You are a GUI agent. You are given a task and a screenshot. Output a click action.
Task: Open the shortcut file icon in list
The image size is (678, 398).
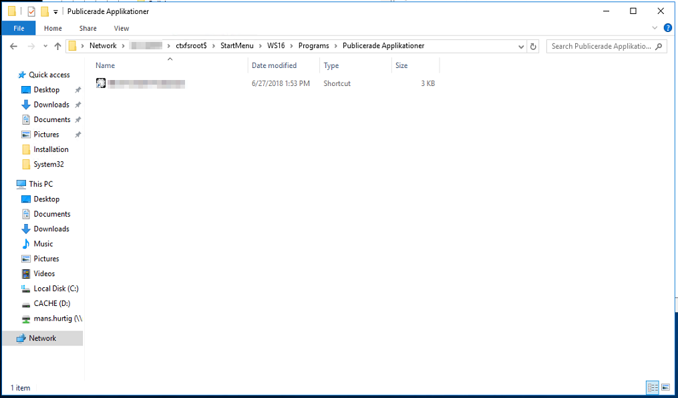click(x=101, y=83)
